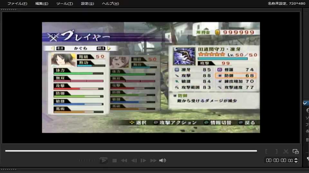Step forward one frame
Viewport: 309px width, 173px height.
click(143, 161)
